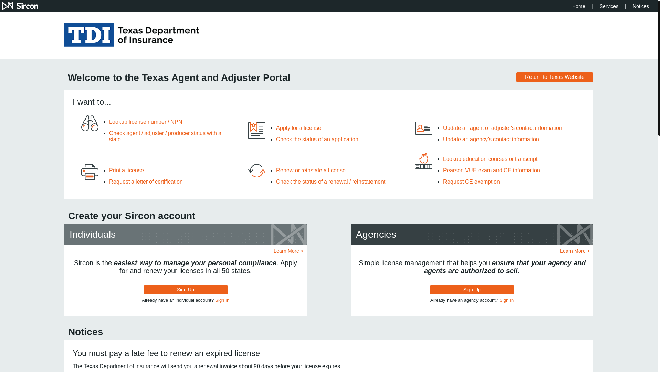Open Request a letter of certification link

tap(146, 182)
